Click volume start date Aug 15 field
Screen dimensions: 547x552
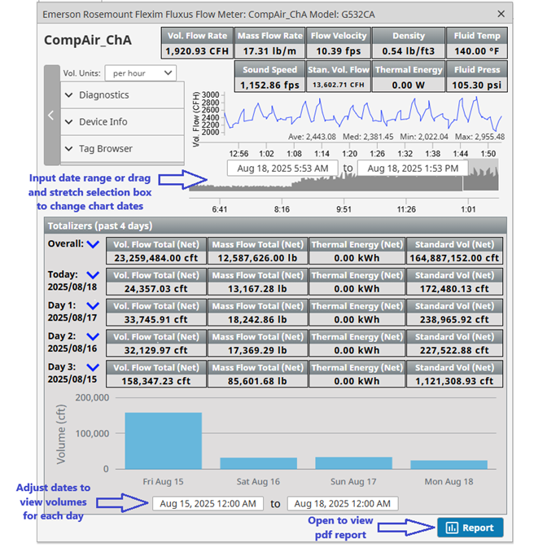tap(208, 503)
